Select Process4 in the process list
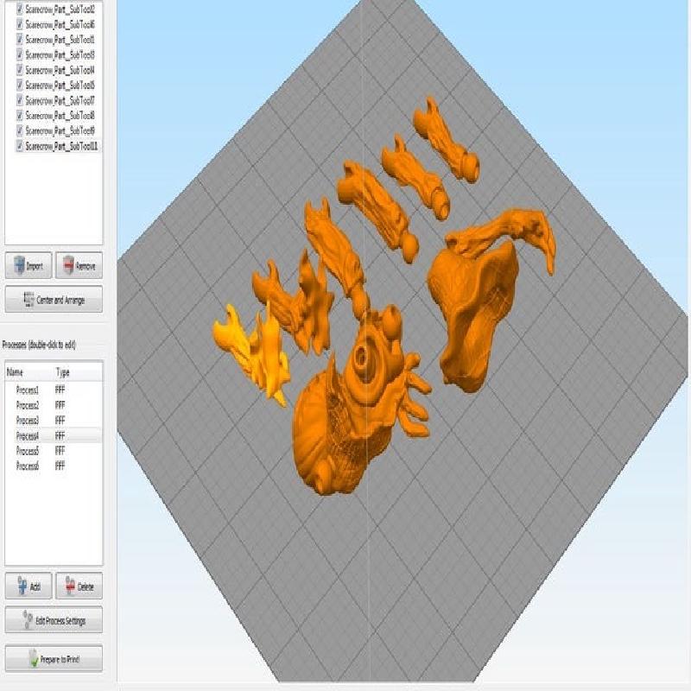Screen dimensions: 691x691 (54, 436)
